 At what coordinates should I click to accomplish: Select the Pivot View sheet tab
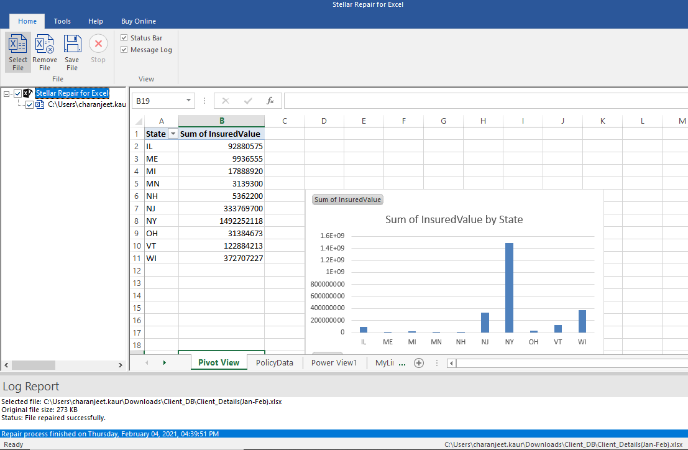point(219,363)
